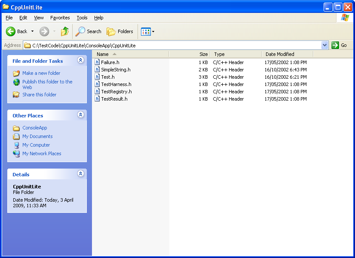355x258 pixels.
Task: Click the green Go arrow button
Action: click(x=335, y=45)
